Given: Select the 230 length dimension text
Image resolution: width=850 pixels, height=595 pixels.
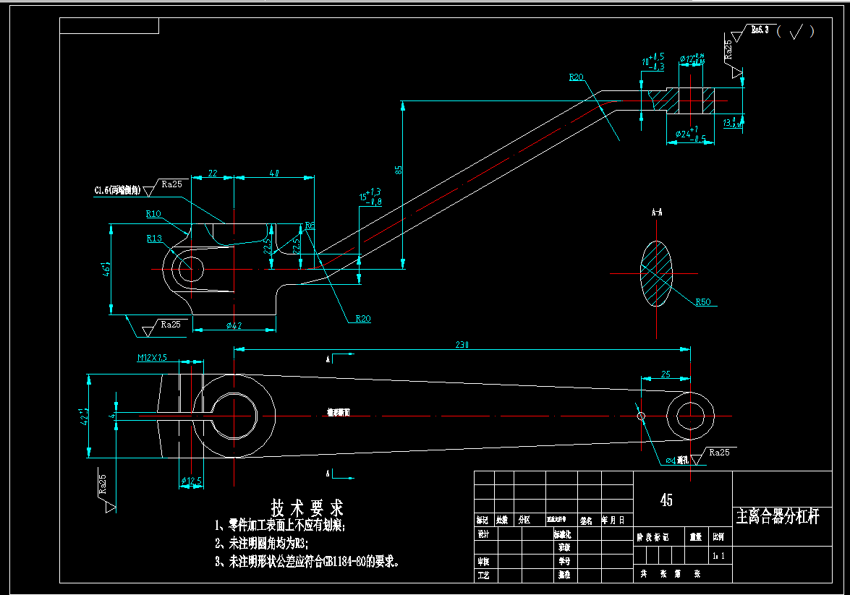Looking at the screenshot, I should coord(462,345).
